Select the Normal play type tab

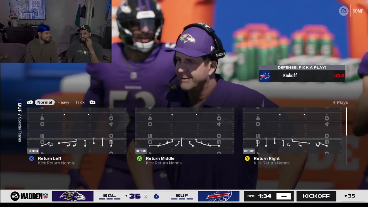point(45,102)
